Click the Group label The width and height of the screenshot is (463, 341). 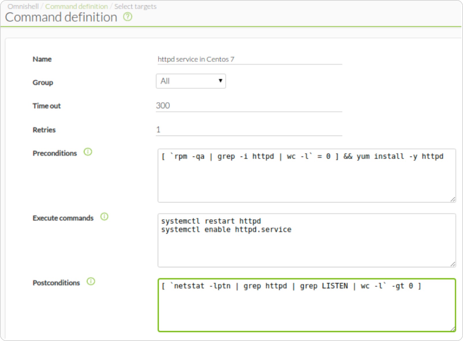coord(43,83)
